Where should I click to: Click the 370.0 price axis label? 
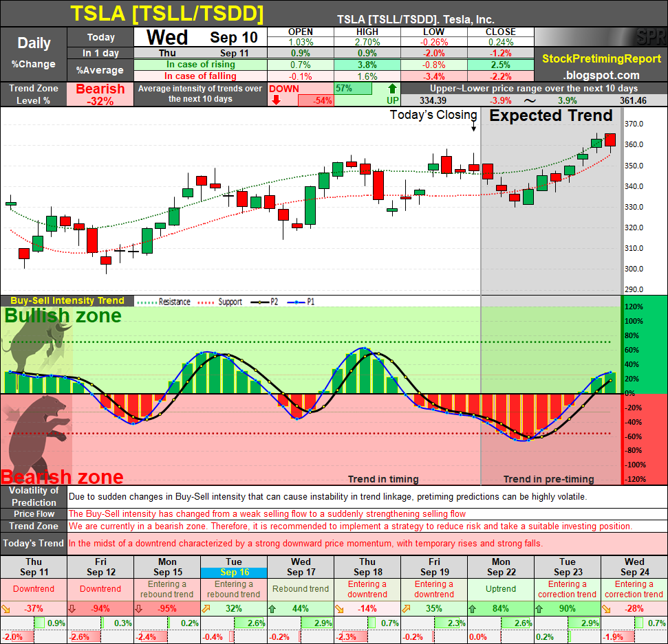click(x=634, y=124)
